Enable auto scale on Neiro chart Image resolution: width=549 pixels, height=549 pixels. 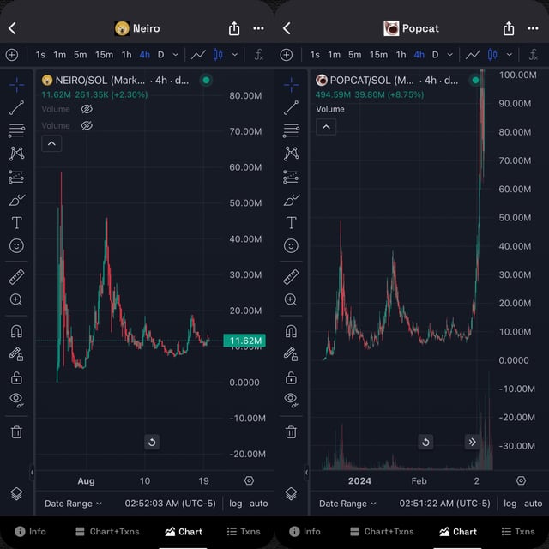point(258,504)
